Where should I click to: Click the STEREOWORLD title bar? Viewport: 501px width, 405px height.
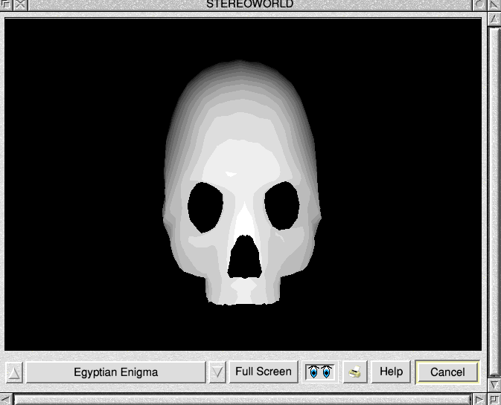(x=249, y=4)
